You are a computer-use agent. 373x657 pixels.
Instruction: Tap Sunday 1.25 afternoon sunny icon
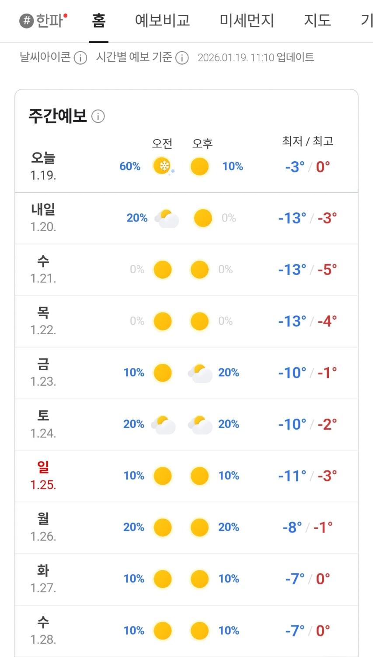200,476
